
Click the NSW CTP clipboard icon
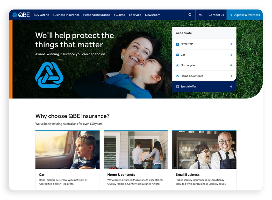point(177,44)
